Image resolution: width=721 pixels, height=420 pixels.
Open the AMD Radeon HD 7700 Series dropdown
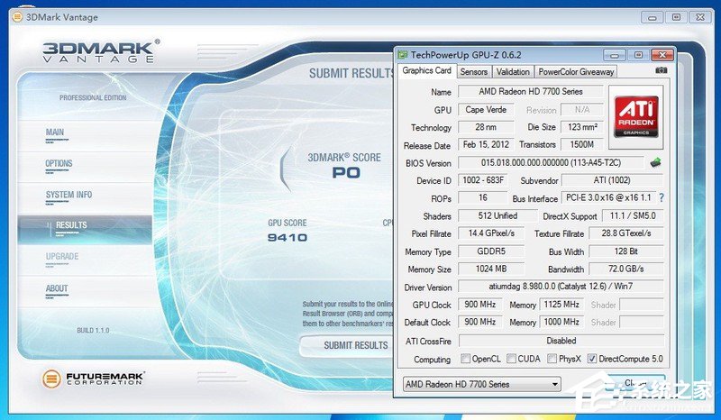tap(481, 384)
